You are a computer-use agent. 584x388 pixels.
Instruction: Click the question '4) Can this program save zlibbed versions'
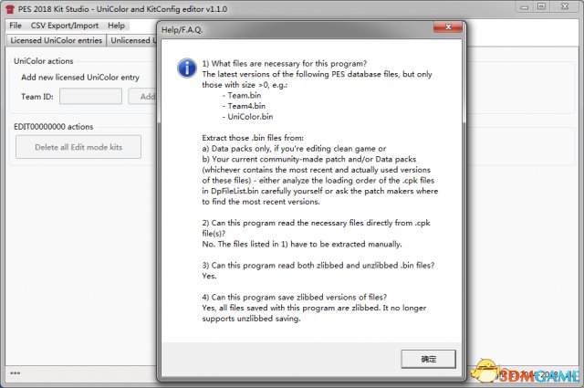[x=294, y=298]
